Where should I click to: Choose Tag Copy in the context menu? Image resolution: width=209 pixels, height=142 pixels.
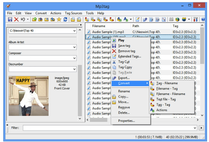(131, 67)
